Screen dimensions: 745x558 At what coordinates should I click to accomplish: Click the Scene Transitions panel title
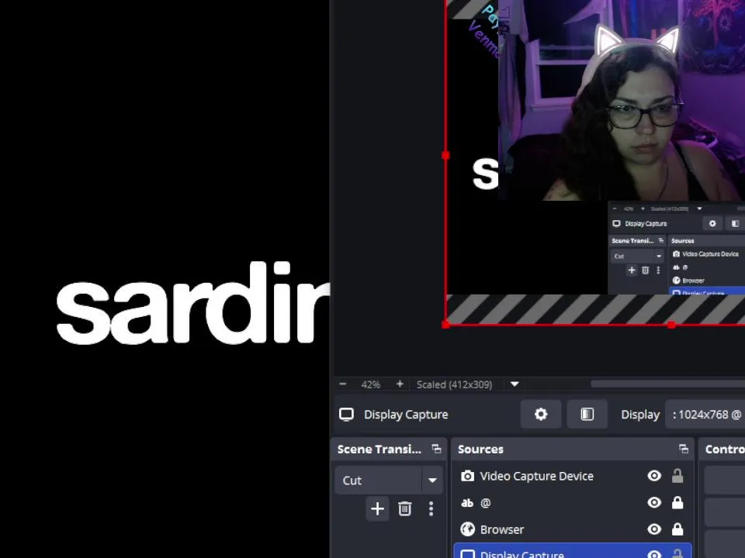coord(379,449)
